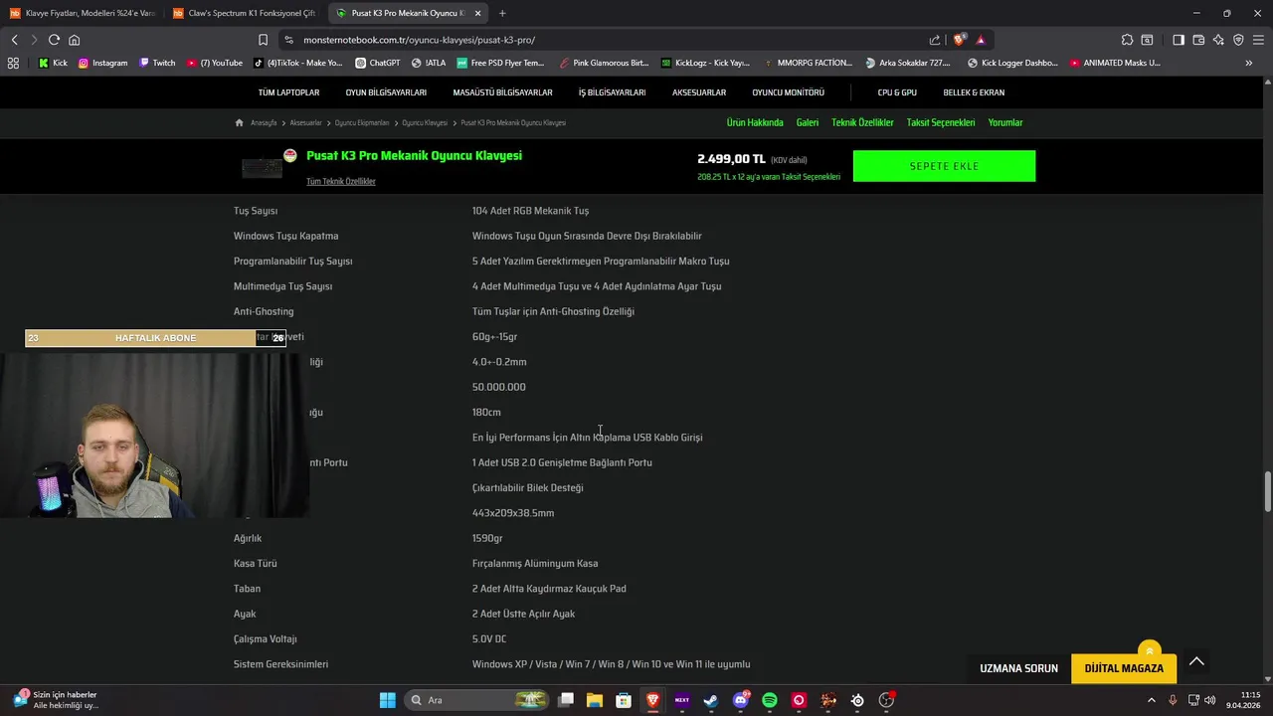Open the MASAÜSTÜ BİLGİSAYARLAR menu
Viewport: 1273px width, 716px height.
point(502,92)
